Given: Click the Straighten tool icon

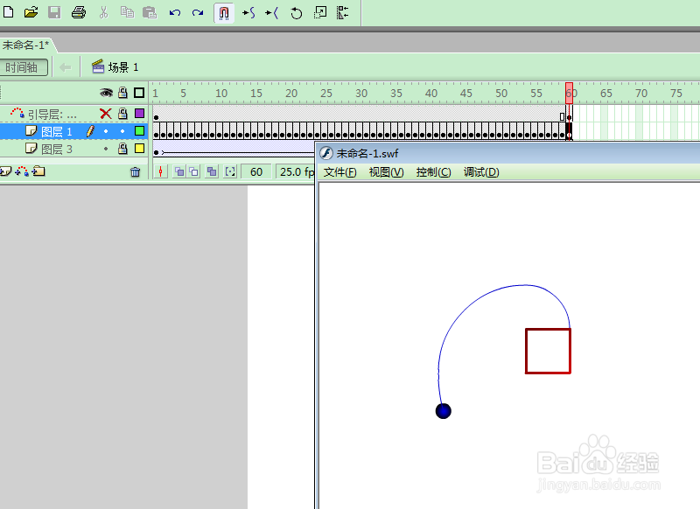Looking at the screenshot, I should 272,13.
